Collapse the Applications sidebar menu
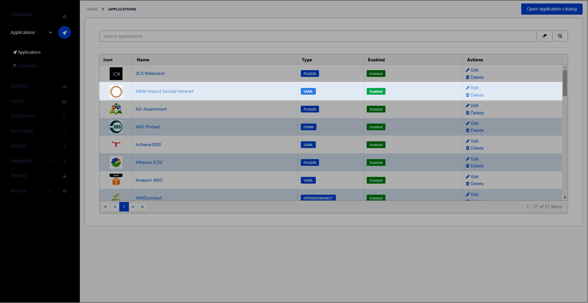This screenshot has height=303, width=588. [x=51, y=32]
